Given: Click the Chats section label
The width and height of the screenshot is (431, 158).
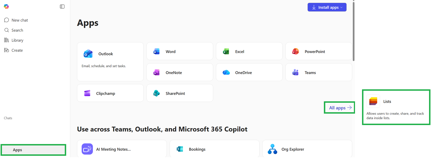Looking at the screenshot, I should click(x=8, y=118).
